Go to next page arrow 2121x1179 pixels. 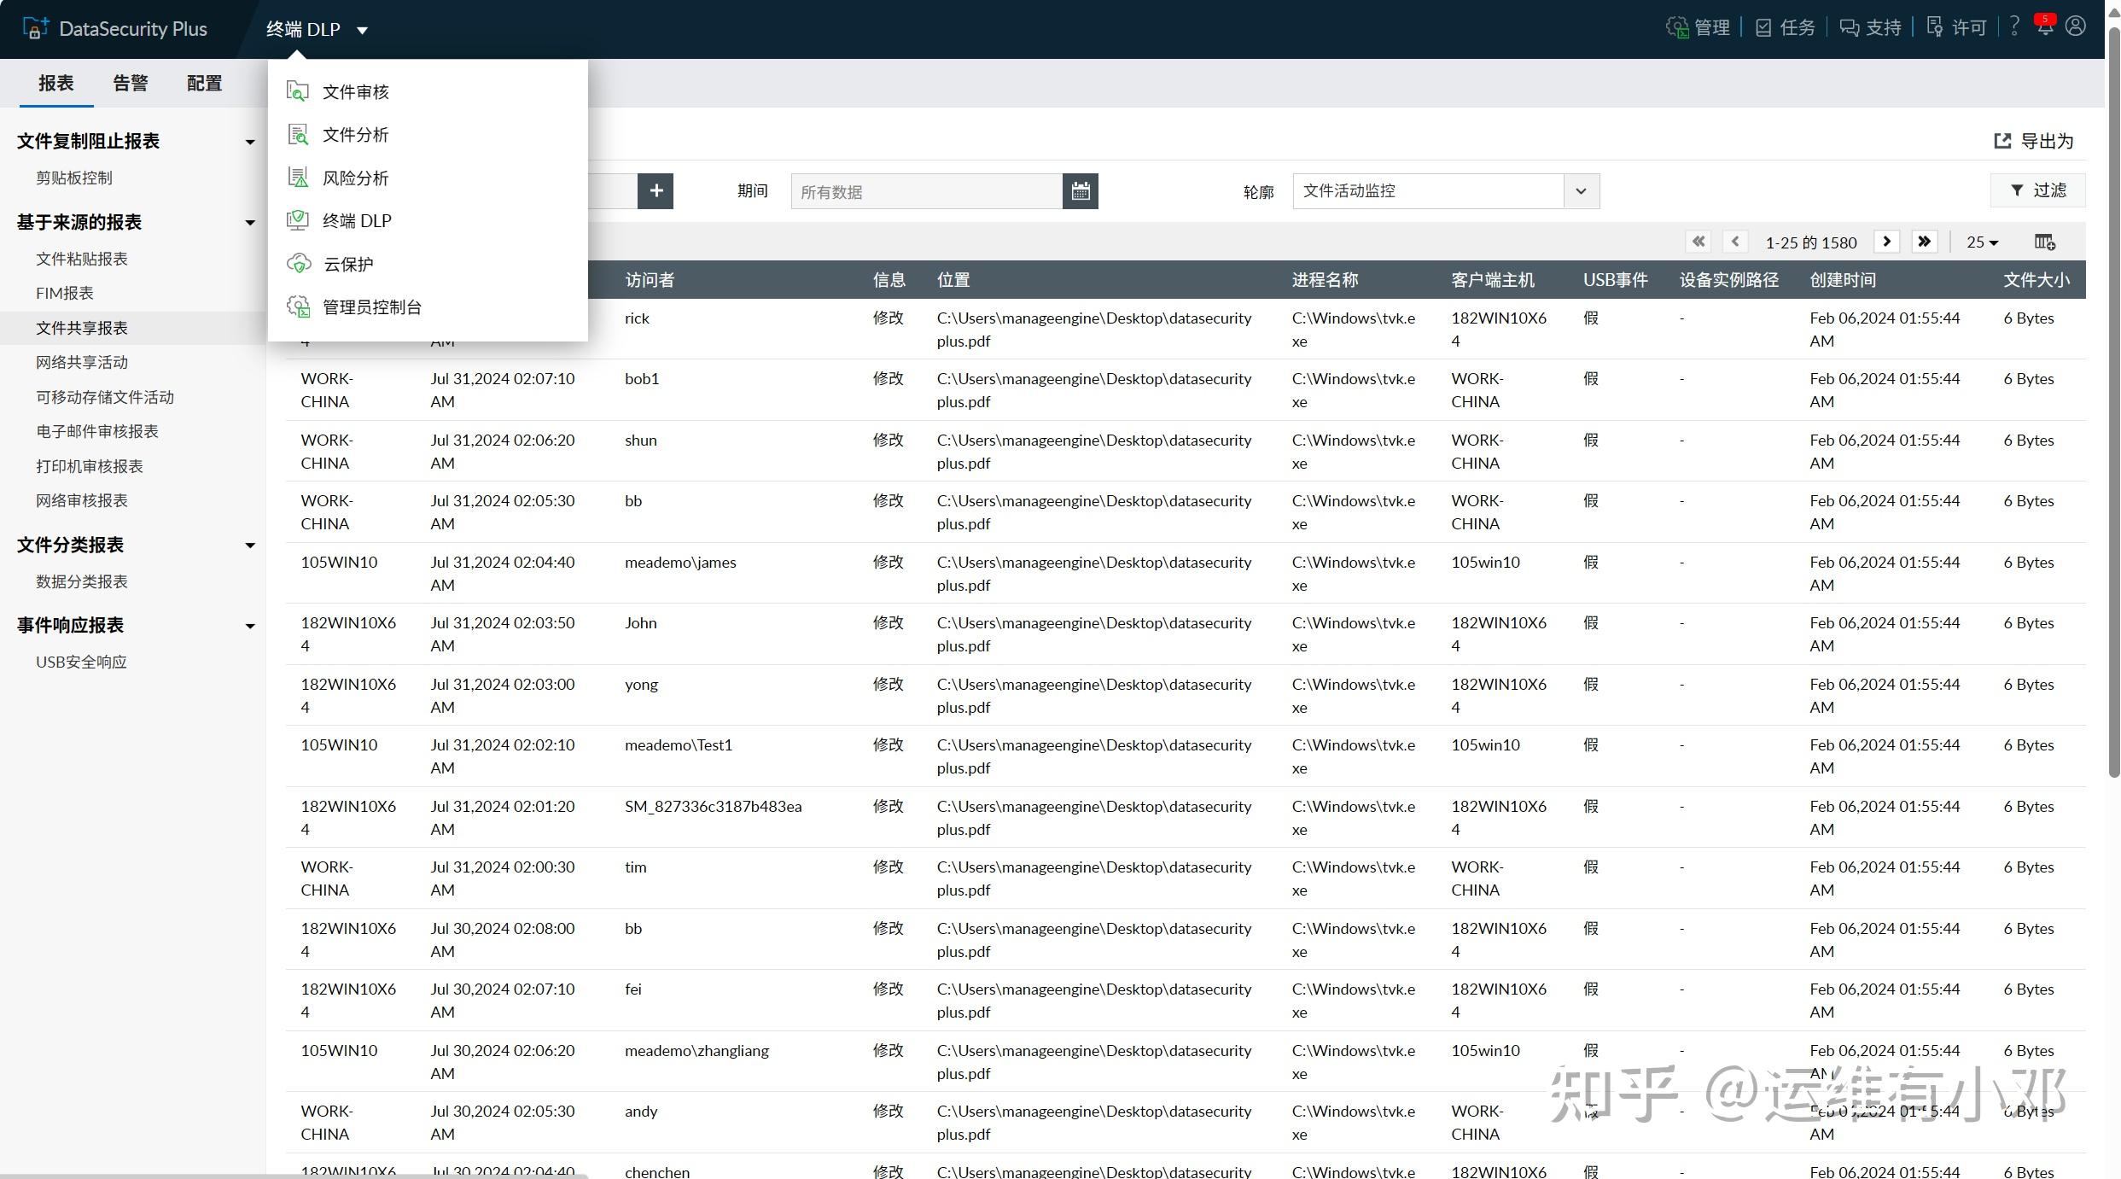[x=1886, y=242]
